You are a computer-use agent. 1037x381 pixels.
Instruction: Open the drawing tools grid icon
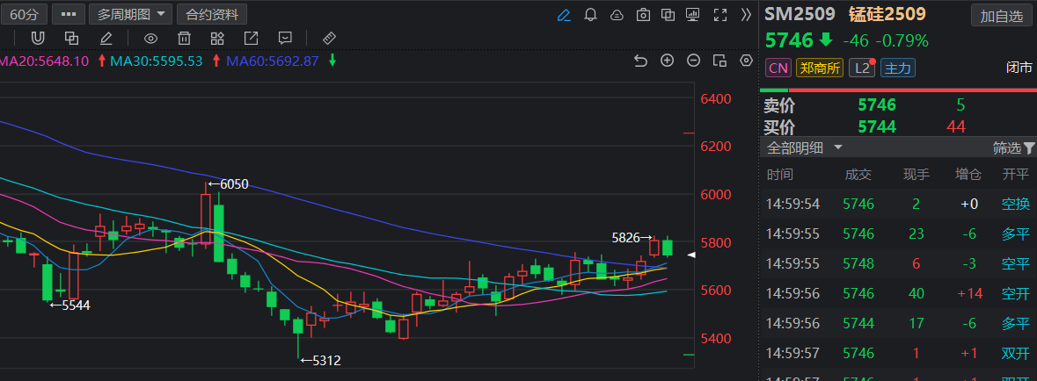217,38
